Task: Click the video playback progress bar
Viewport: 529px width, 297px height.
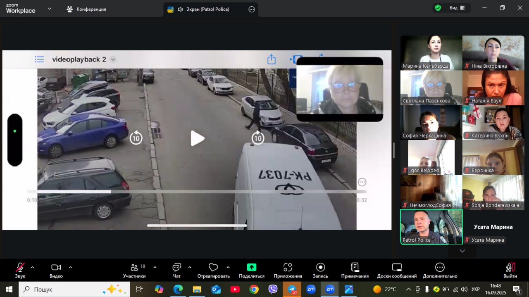Action: pyautogui.click(x=197, y=192)
